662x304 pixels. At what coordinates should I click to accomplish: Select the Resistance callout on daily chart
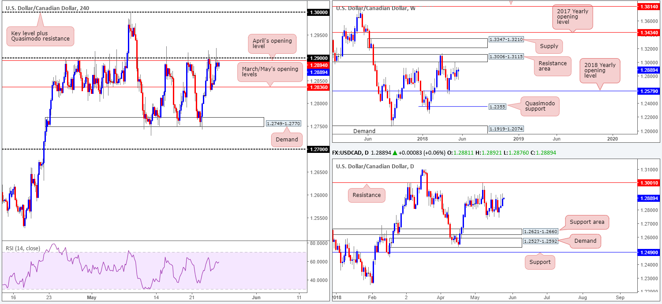[x=367, y=195]
